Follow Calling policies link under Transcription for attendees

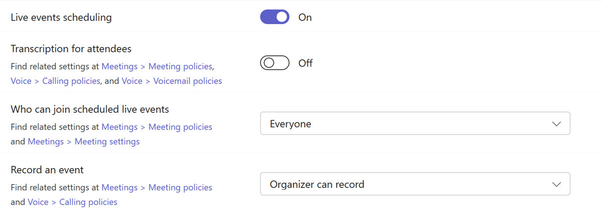point(71,80)
